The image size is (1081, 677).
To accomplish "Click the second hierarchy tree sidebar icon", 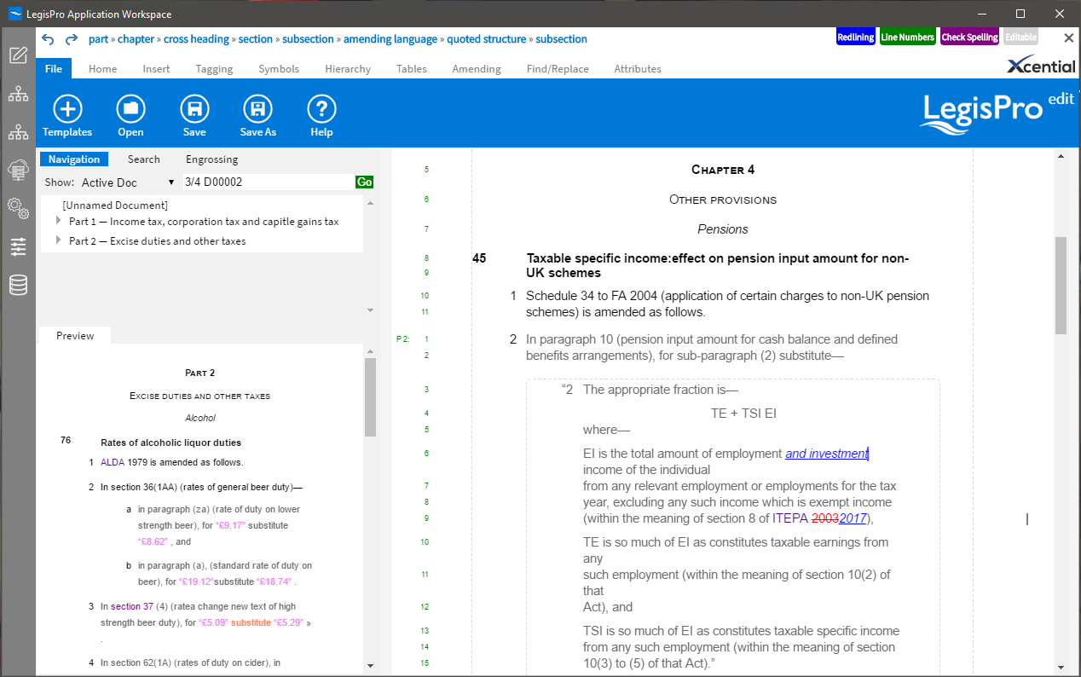I will (18, 132).
